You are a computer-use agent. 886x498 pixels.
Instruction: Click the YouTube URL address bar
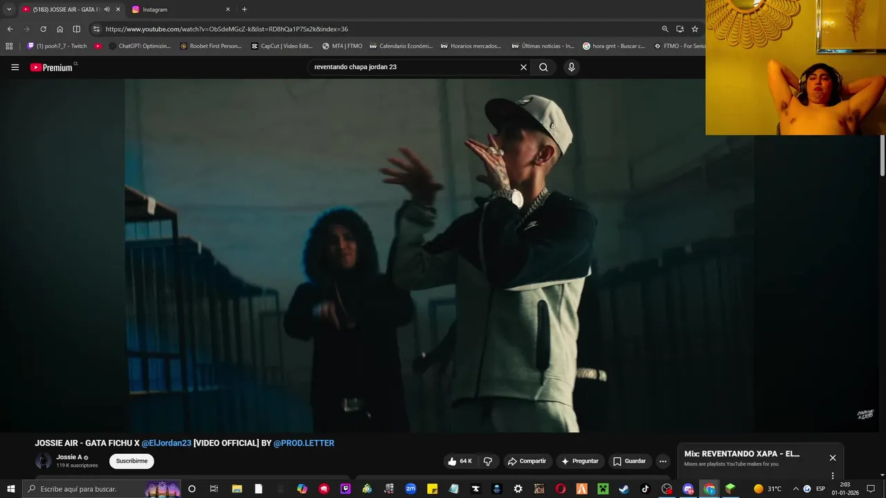[x=374, y=29]
